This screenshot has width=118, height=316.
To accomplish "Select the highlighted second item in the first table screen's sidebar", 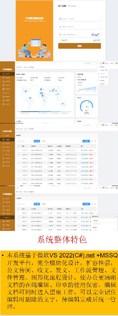I will point(7,139).
